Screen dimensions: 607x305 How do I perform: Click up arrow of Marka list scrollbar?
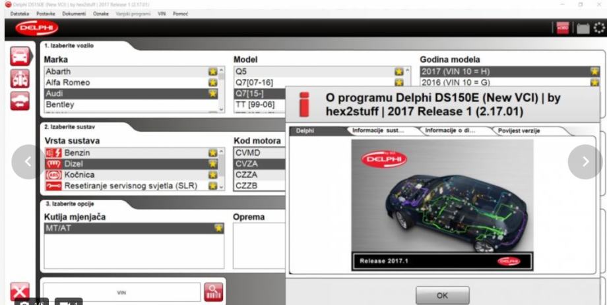[x=222, y=70]
